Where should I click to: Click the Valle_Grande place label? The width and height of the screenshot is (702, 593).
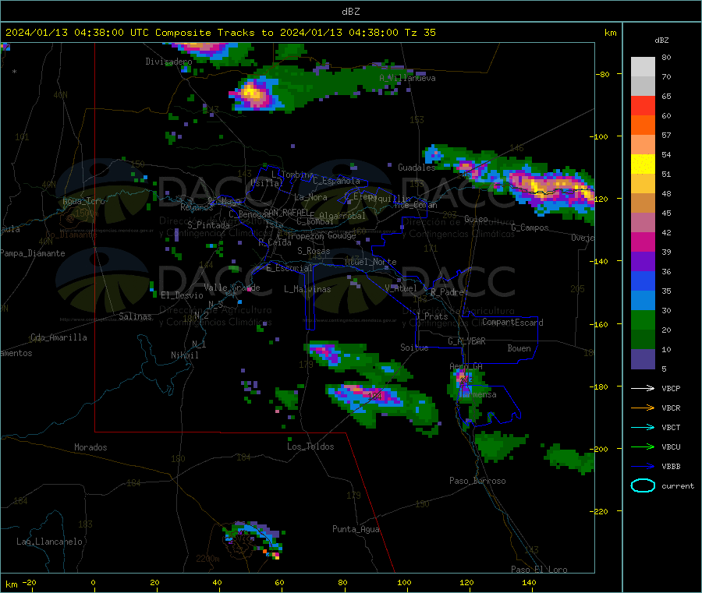point(232,288)
